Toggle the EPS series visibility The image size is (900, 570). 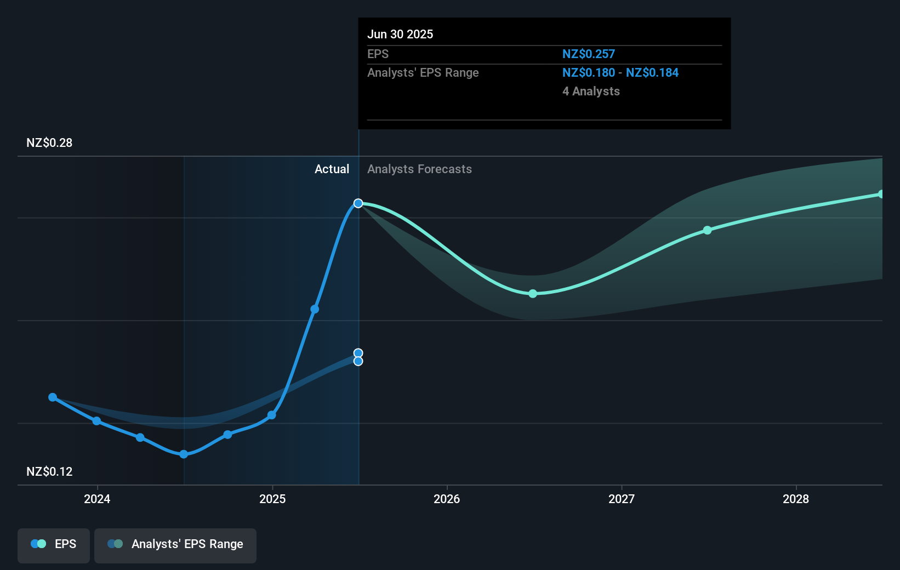pyautogui.click(x=53, y=545)
